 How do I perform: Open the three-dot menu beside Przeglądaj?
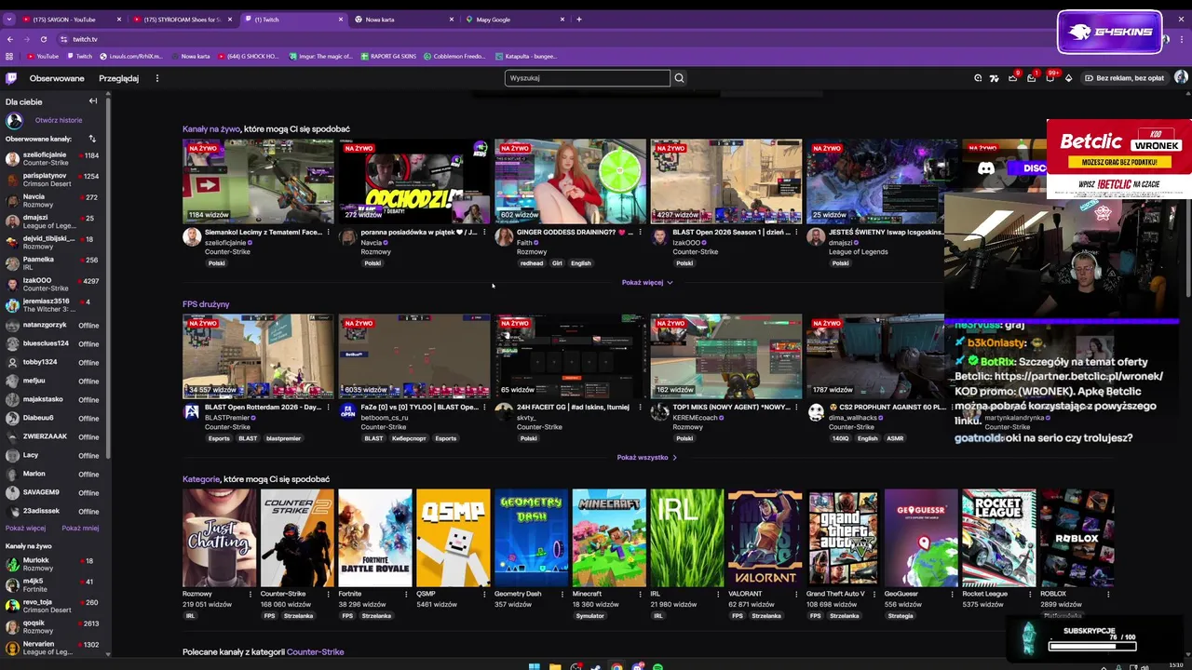coord(156,78)
